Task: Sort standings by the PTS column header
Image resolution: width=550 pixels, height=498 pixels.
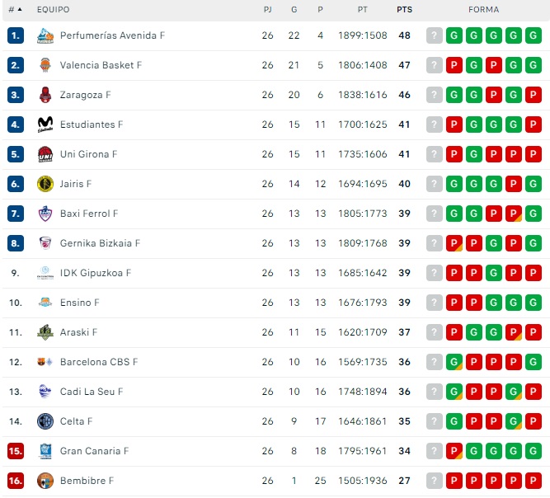Action: pos(404,10)
